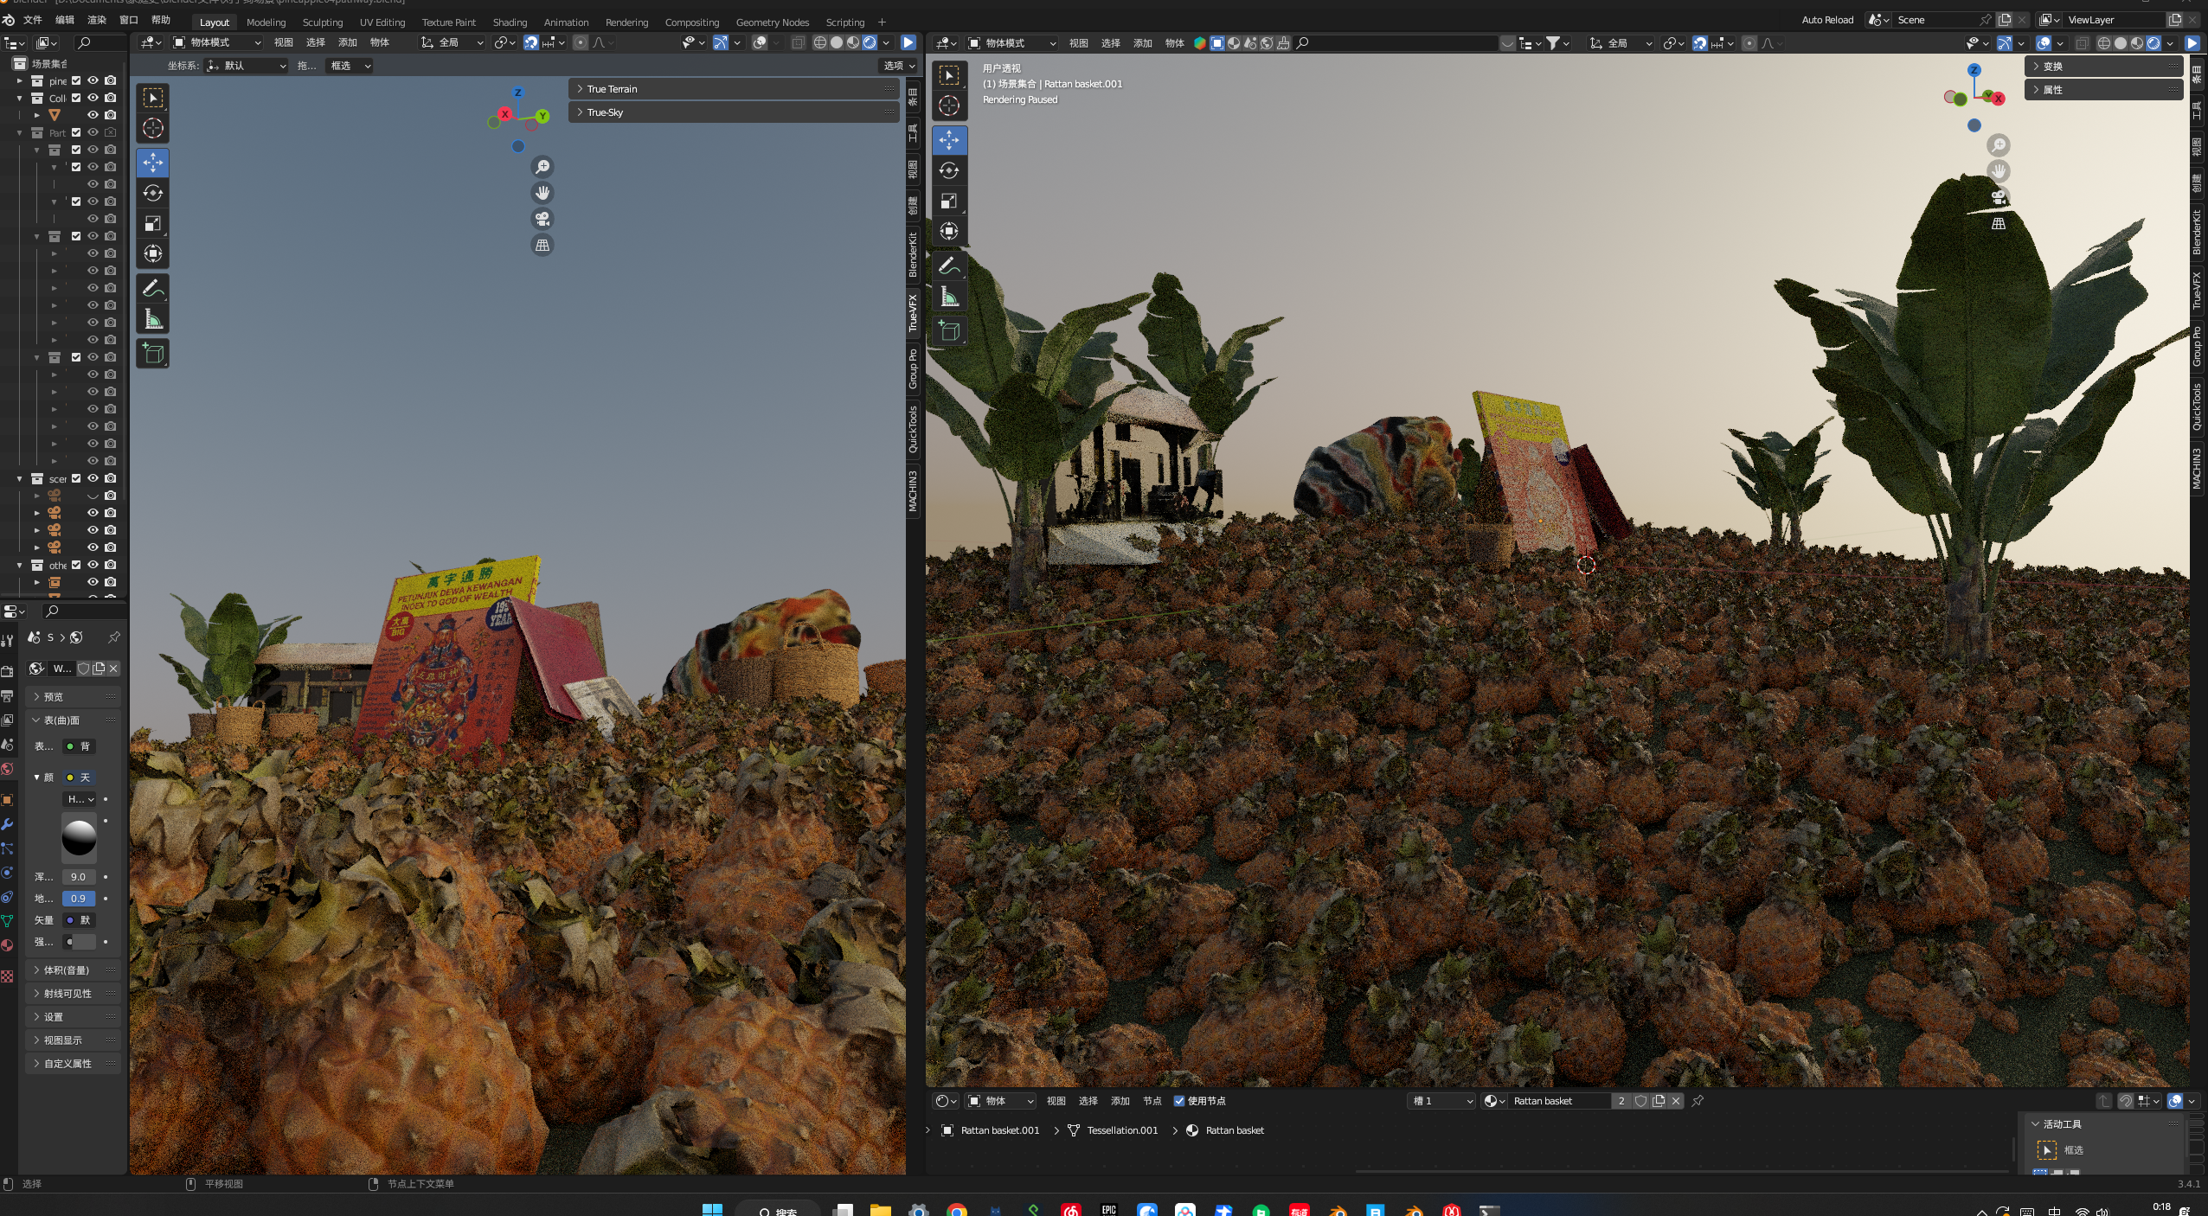The image size is (2208, 1216).
Task: Toggle the pine collection exclude checkbox
Action: click(76, 80)
